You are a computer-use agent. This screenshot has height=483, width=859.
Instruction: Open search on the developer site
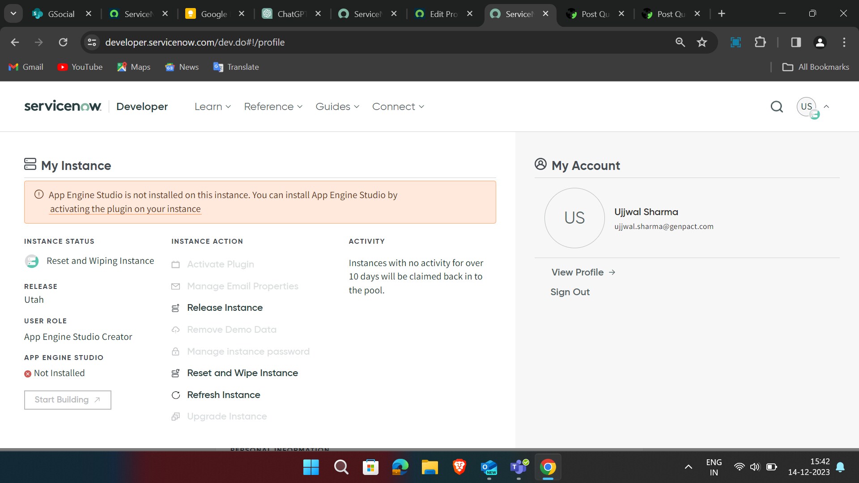(x=777, y=106)
